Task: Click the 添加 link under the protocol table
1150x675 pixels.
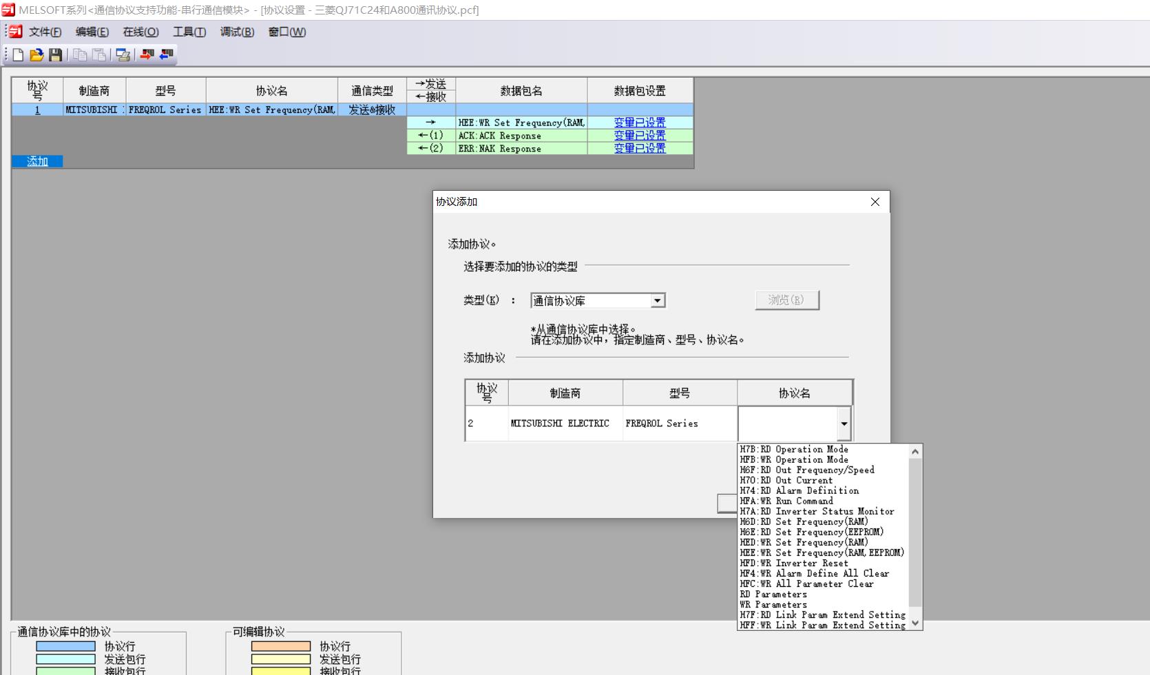Action: click(x=37, y=161)
